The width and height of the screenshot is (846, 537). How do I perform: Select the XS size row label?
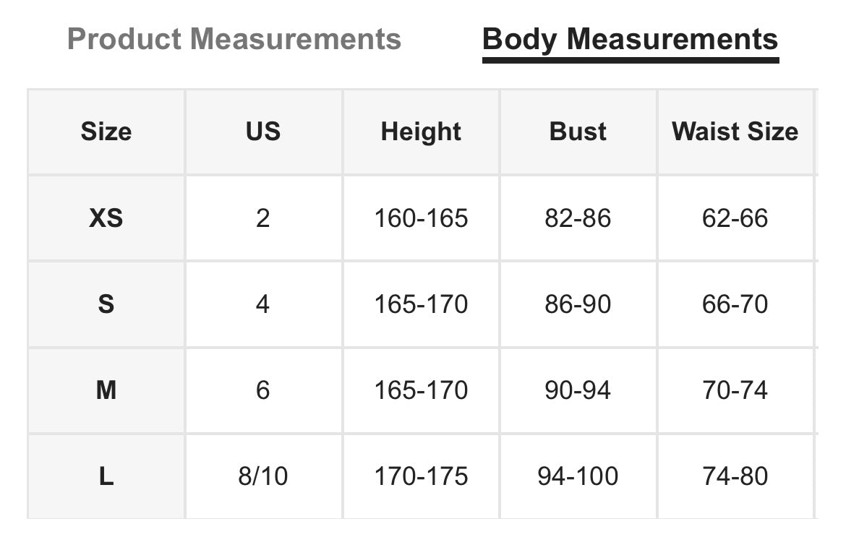coord(106,218)
